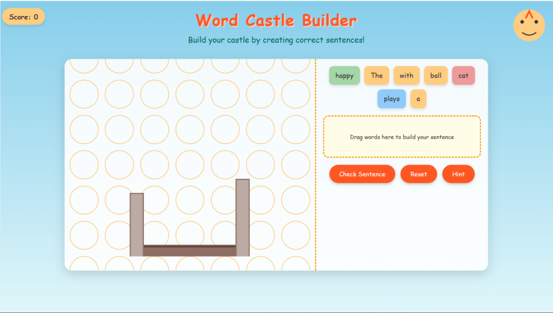
Task: Click the 'Build your castle' subtitle text
Action: point(276,40)
